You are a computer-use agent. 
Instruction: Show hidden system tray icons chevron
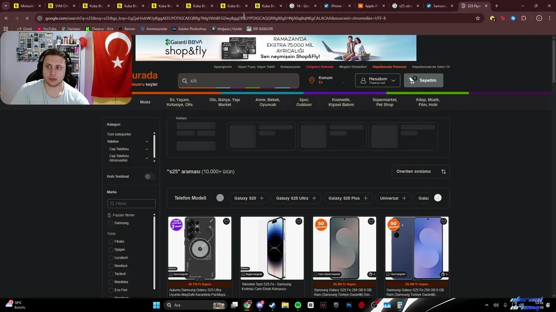pyautogui.click(x=486, y=305)
